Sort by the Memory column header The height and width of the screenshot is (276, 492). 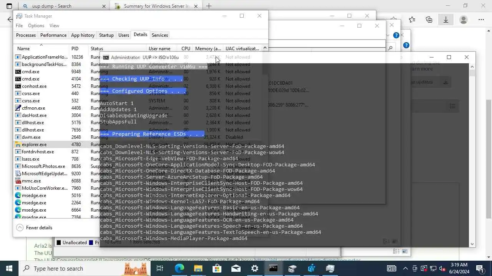pyautogui.click(x=208, y=48)
